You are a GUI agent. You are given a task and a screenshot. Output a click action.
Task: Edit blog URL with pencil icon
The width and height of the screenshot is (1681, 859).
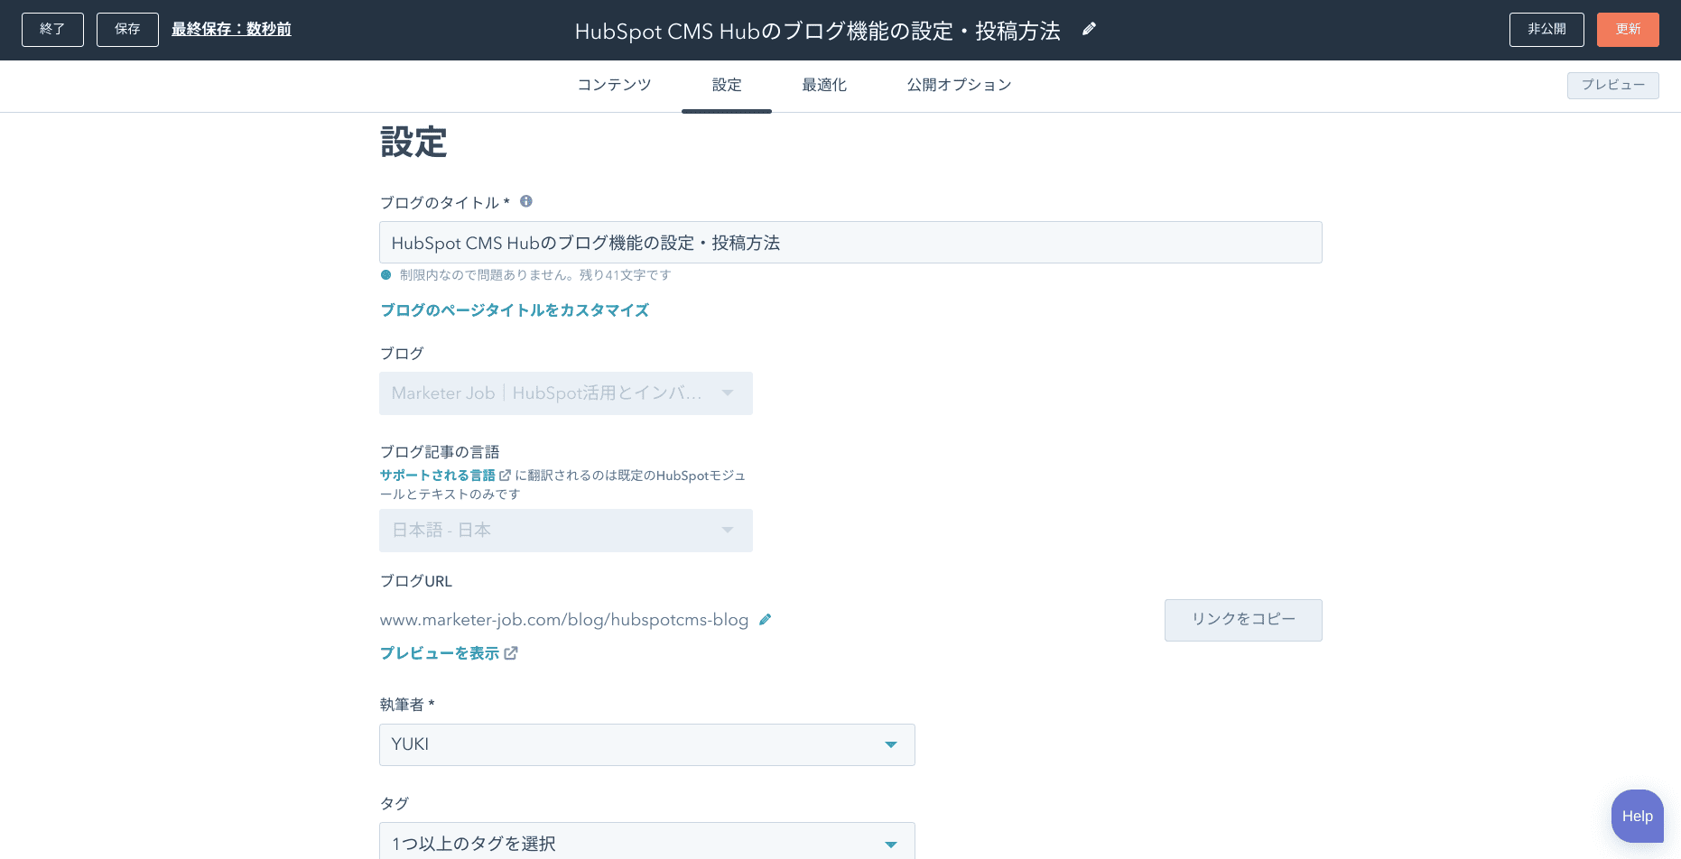click(765, 619)
